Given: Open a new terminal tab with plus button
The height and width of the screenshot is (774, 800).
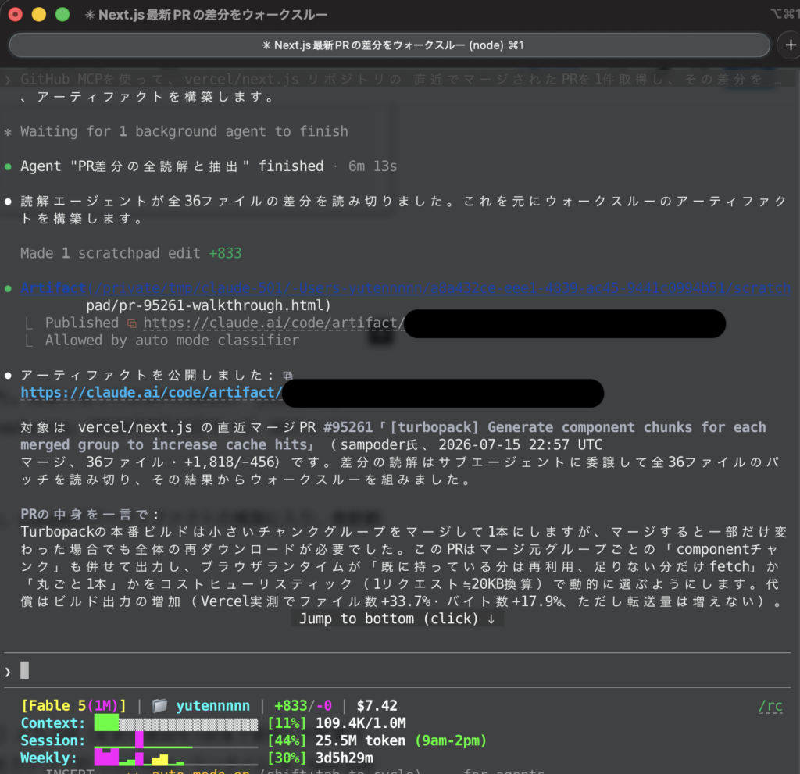Looking at the screenshot, I should coord(790,45).
